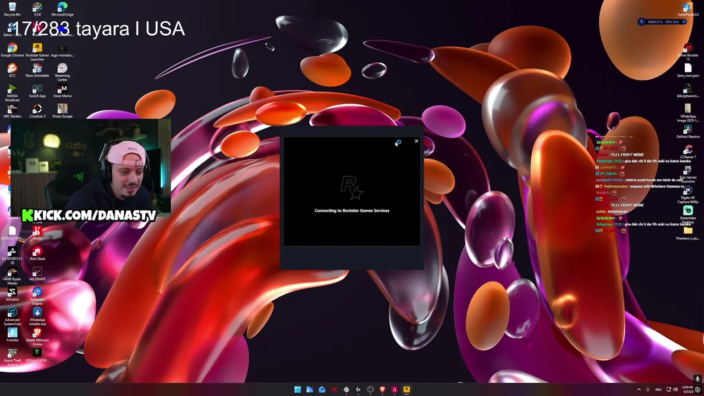Open Crosshair X desktop shortcut
This screenshot has height=396, width=704.
pyautogui.click(x=37, y=111)
